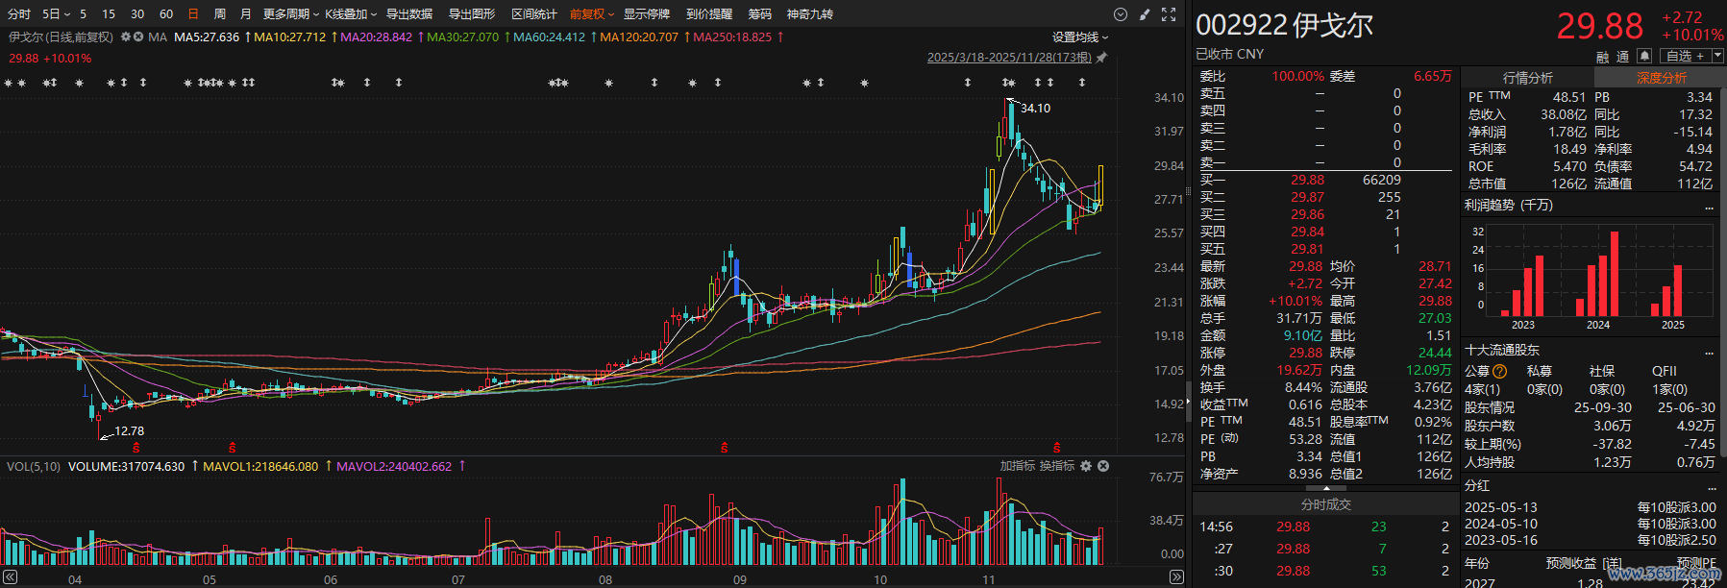Switch chart to 周 weekly period

[x=219, y=14]
